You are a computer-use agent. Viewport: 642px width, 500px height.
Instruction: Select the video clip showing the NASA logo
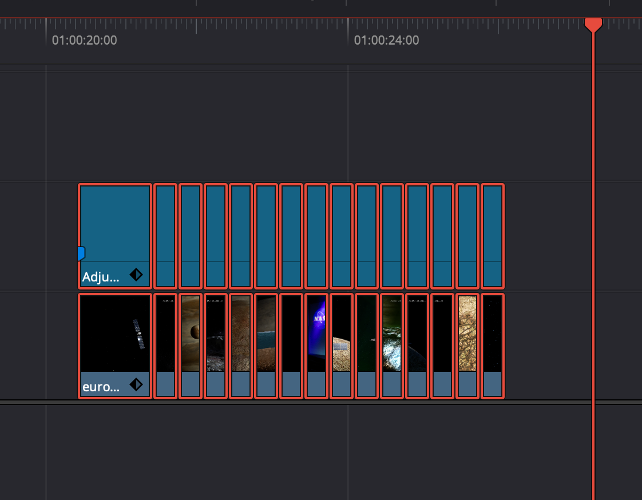(316, 346)
